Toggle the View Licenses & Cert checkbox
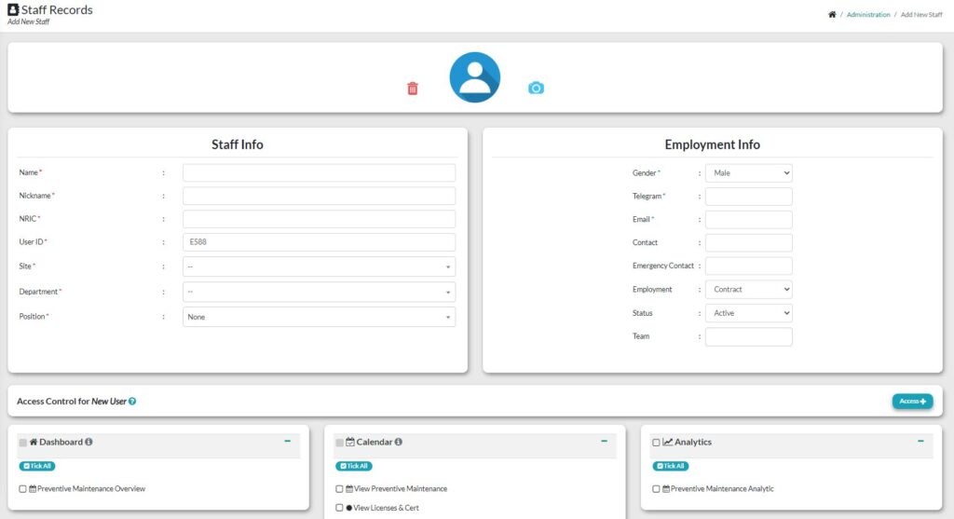Screen dimensions: 954x519 click(340, 508)
